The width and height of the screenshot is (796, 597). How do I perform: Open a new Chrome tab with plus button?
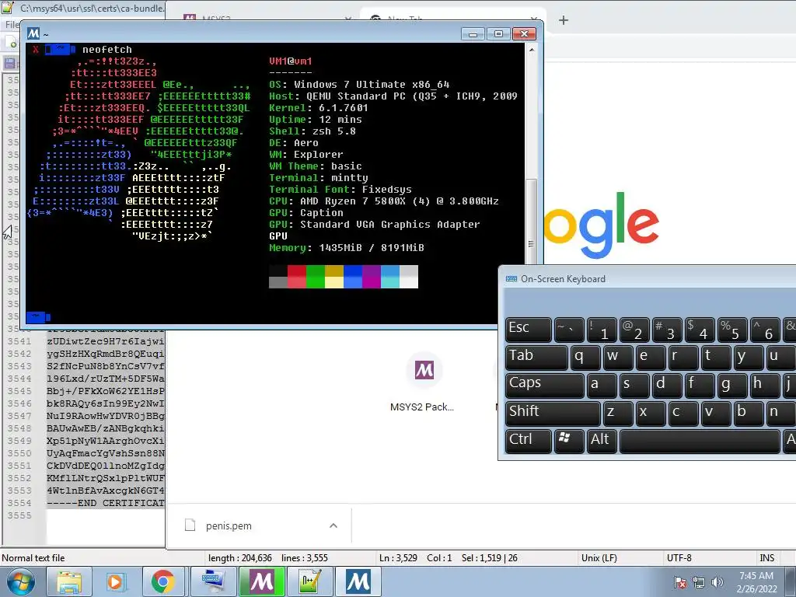(564, 20)
